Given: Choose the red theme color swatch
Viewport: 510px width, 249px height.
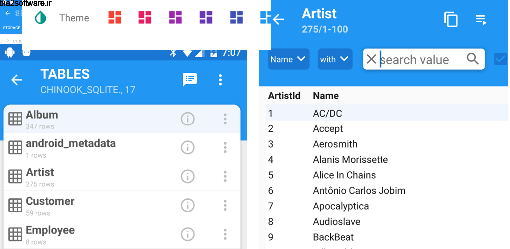Looking at the screenshot, I should point(115,18).
